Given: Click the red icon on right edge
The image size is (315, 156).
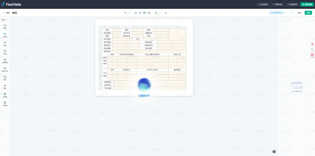Looking at the screenshot, I should click(x=312, y=44).
